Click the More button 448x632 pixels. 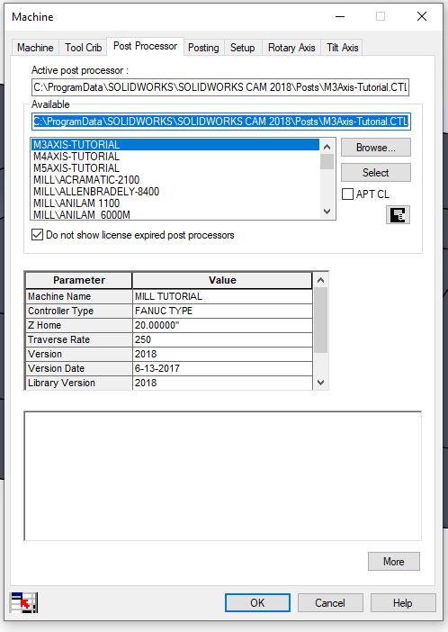(394, 562)
